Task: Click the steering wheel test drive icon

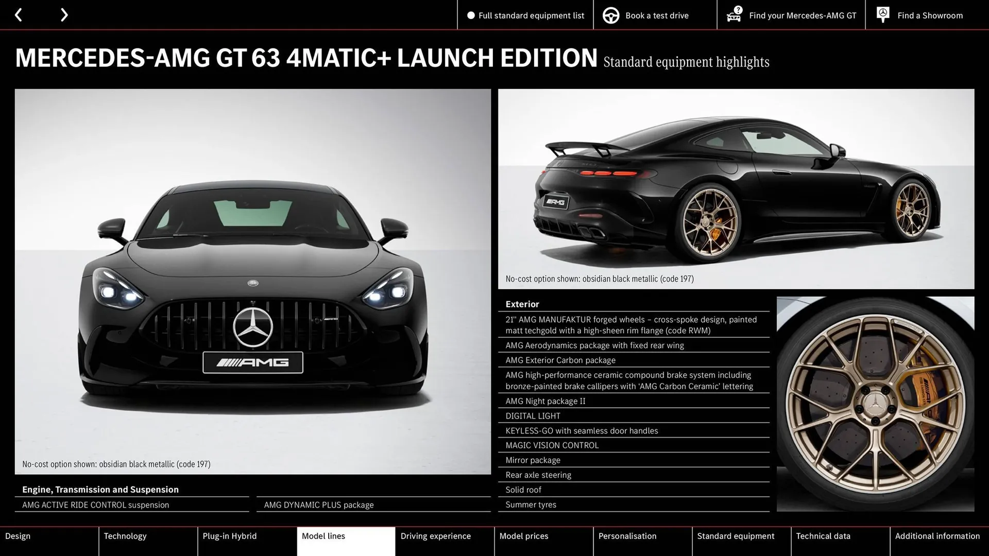Action: point(611,15)
